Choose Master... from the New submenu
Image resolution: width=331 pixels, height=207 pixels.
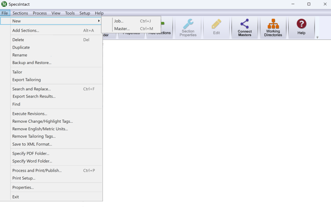coord(131,29)
